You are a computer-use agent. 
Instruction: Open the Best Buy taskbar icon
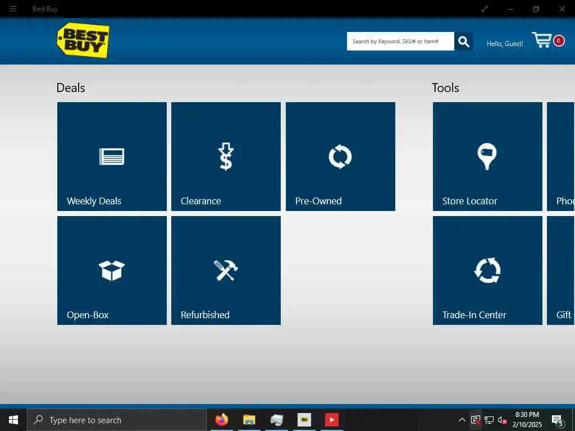(x=304, y=420)
